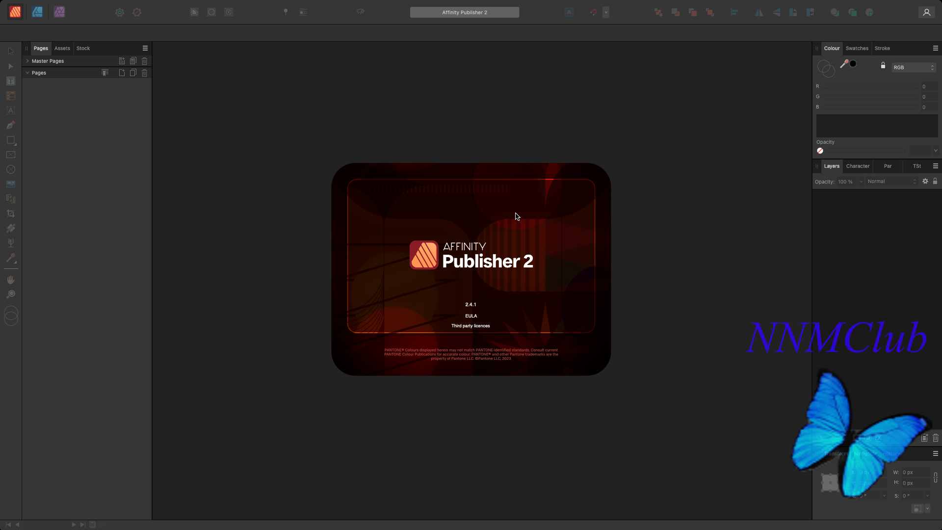
Task: Open the colour opacity dropdown arrow
Action: point(936,151)
